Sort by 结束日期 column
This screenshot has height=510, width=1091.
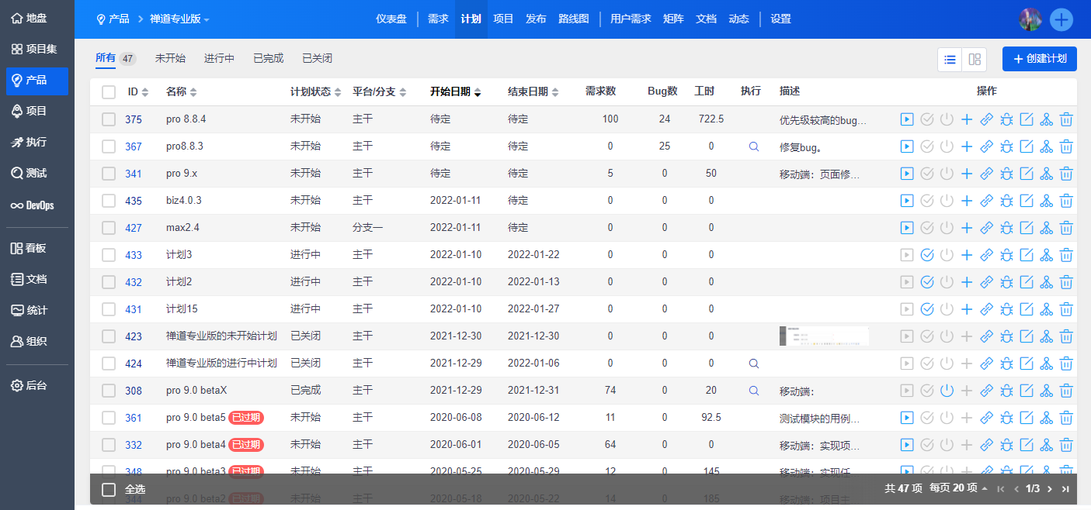(x=533, y=92)
